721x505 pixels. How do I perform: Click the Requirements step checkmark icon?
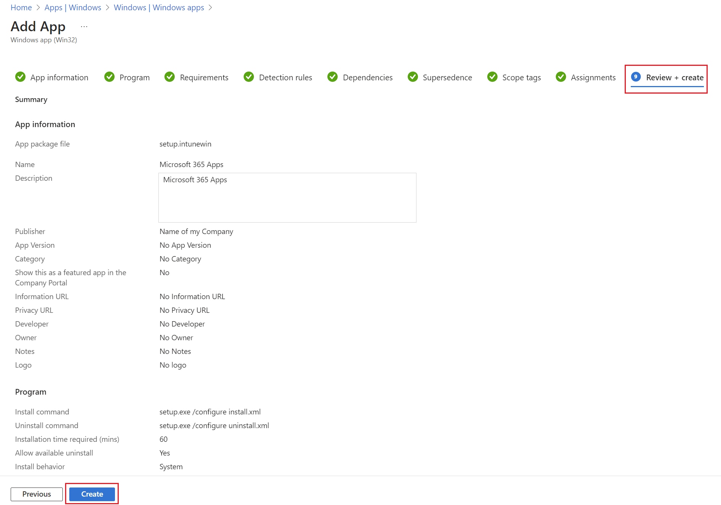[x=169, y=77]
